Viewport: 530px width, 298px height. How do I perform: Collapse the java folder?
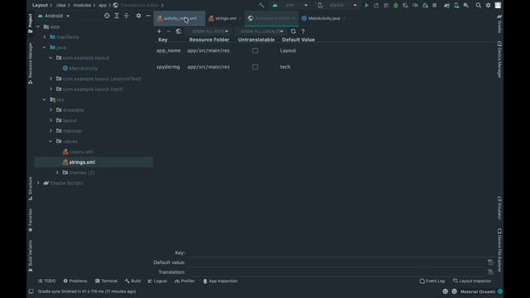[45, 47]
